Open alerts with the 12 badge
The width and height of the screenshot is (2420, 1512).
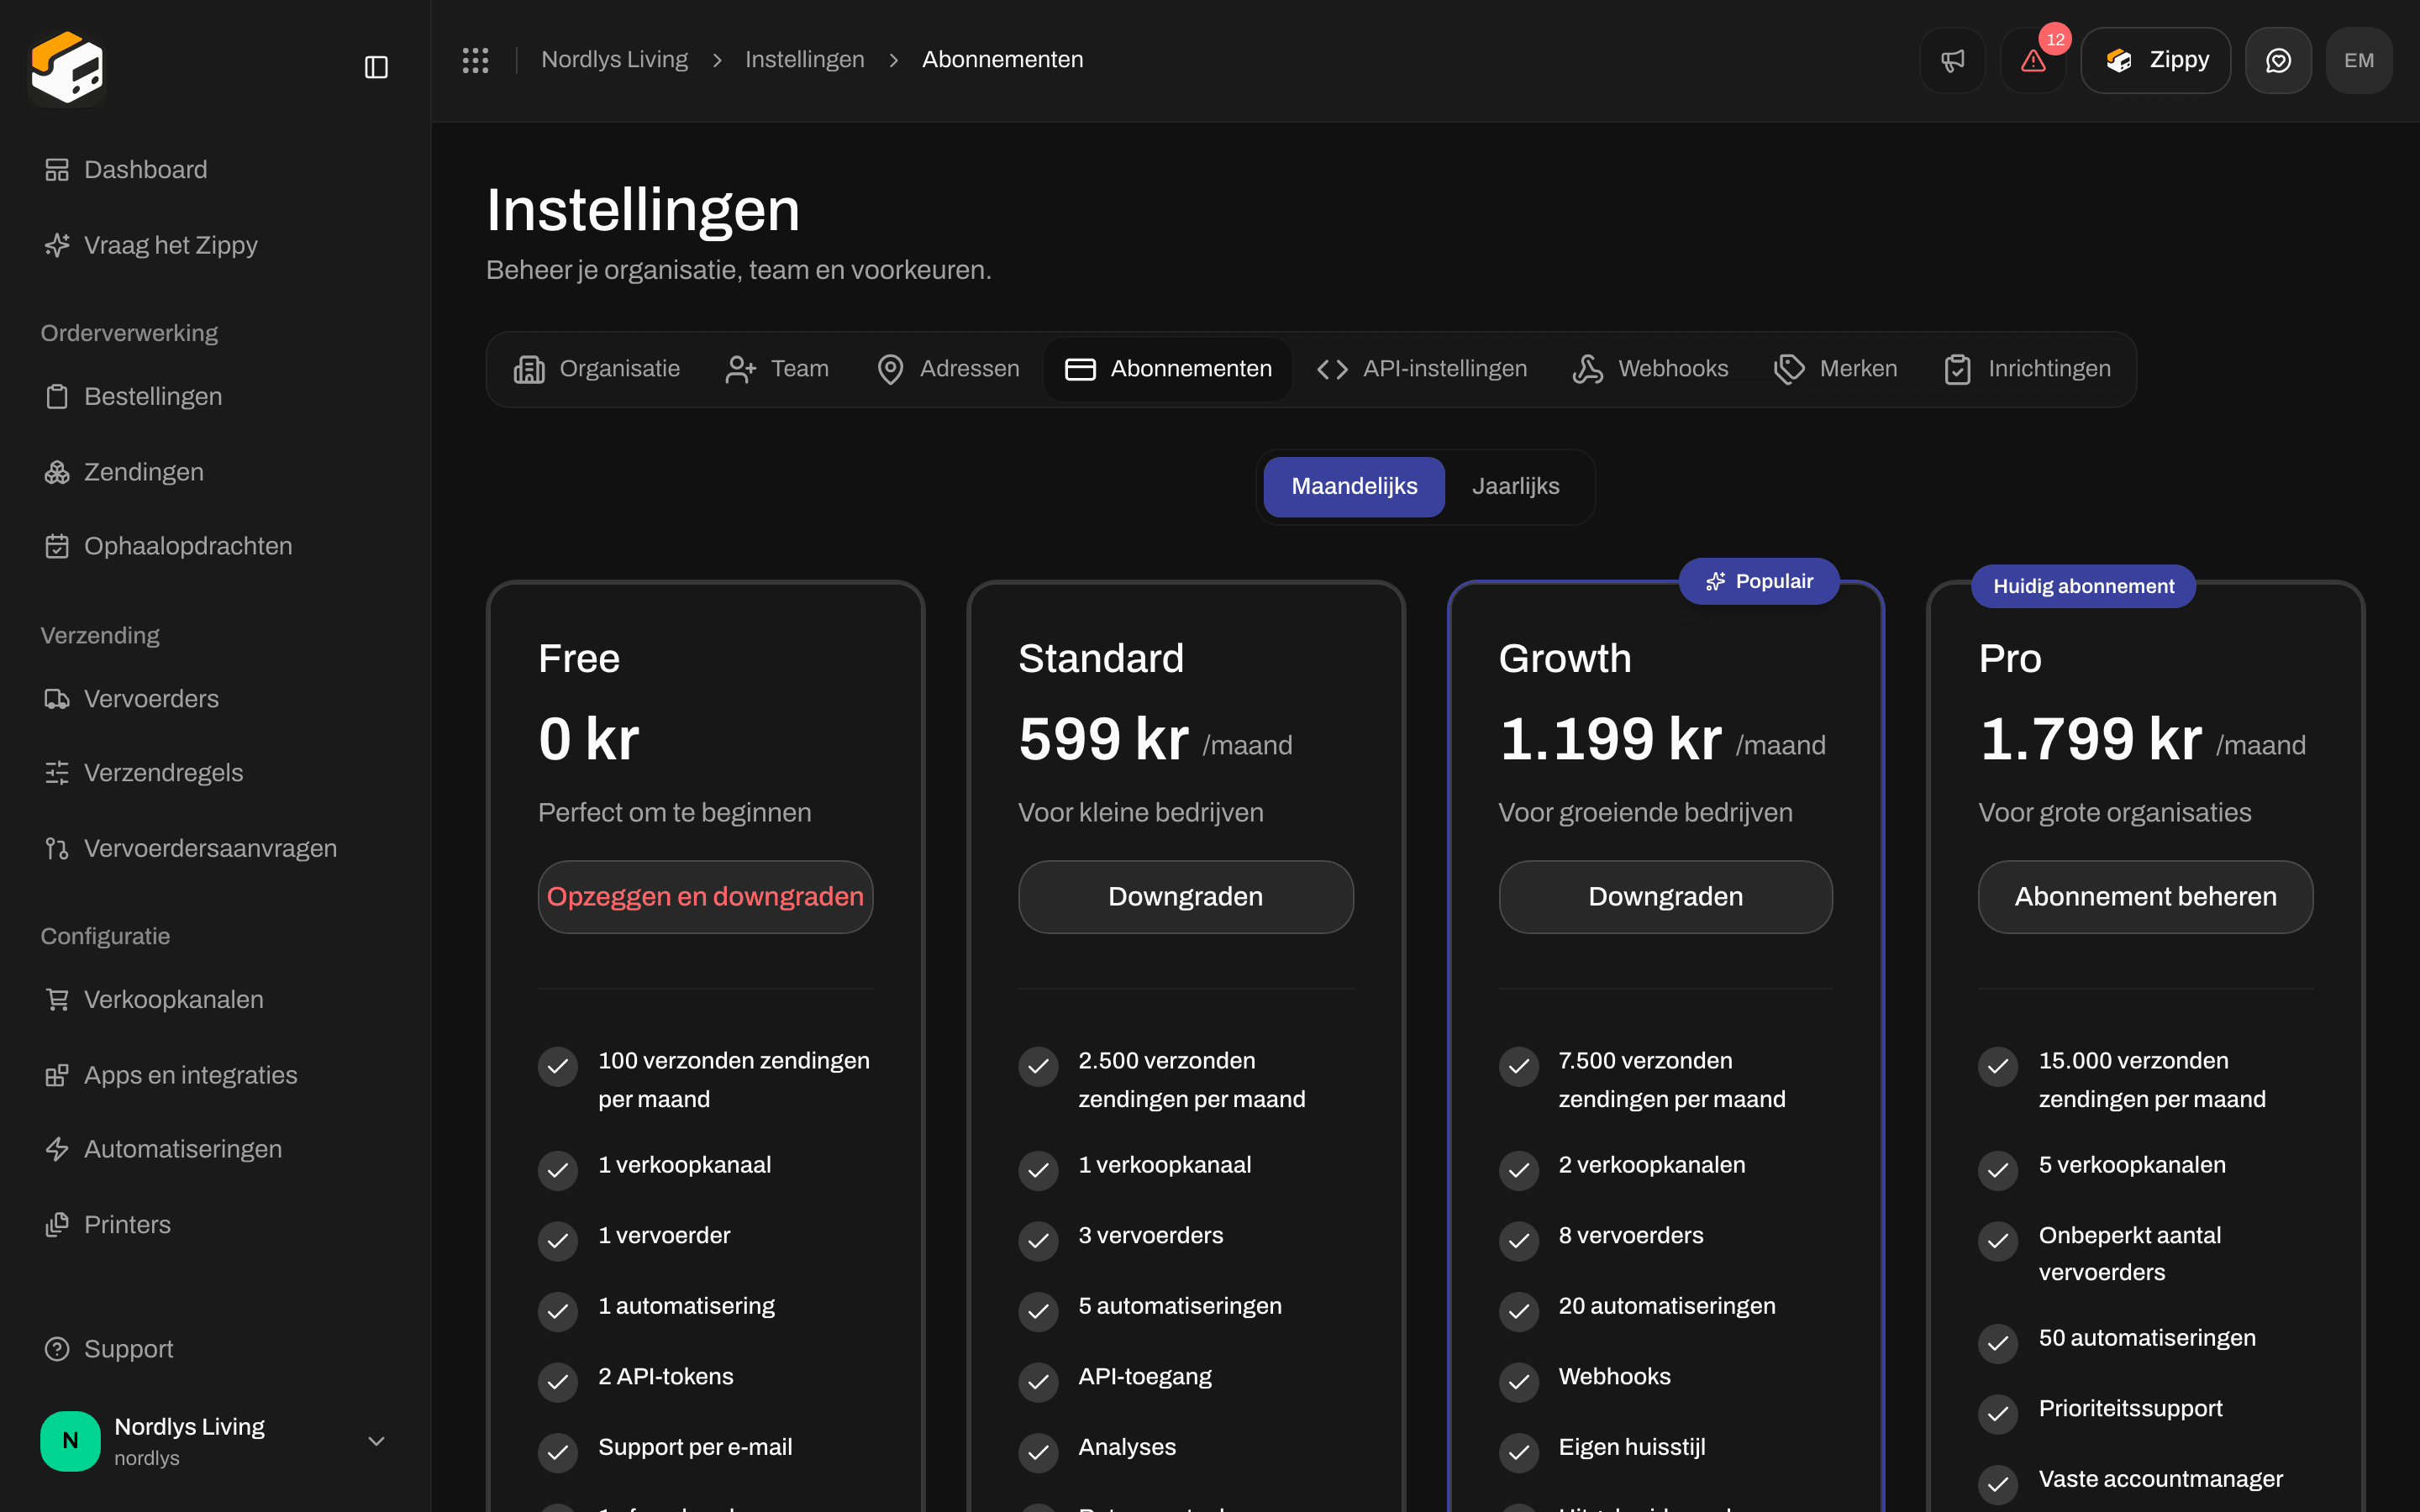tap(2033, 60)
